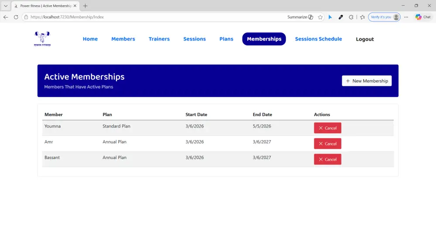Click Bassant's Annual Plan cell
The height and width of the screenshot is (234, 436).
pos(114,158)
